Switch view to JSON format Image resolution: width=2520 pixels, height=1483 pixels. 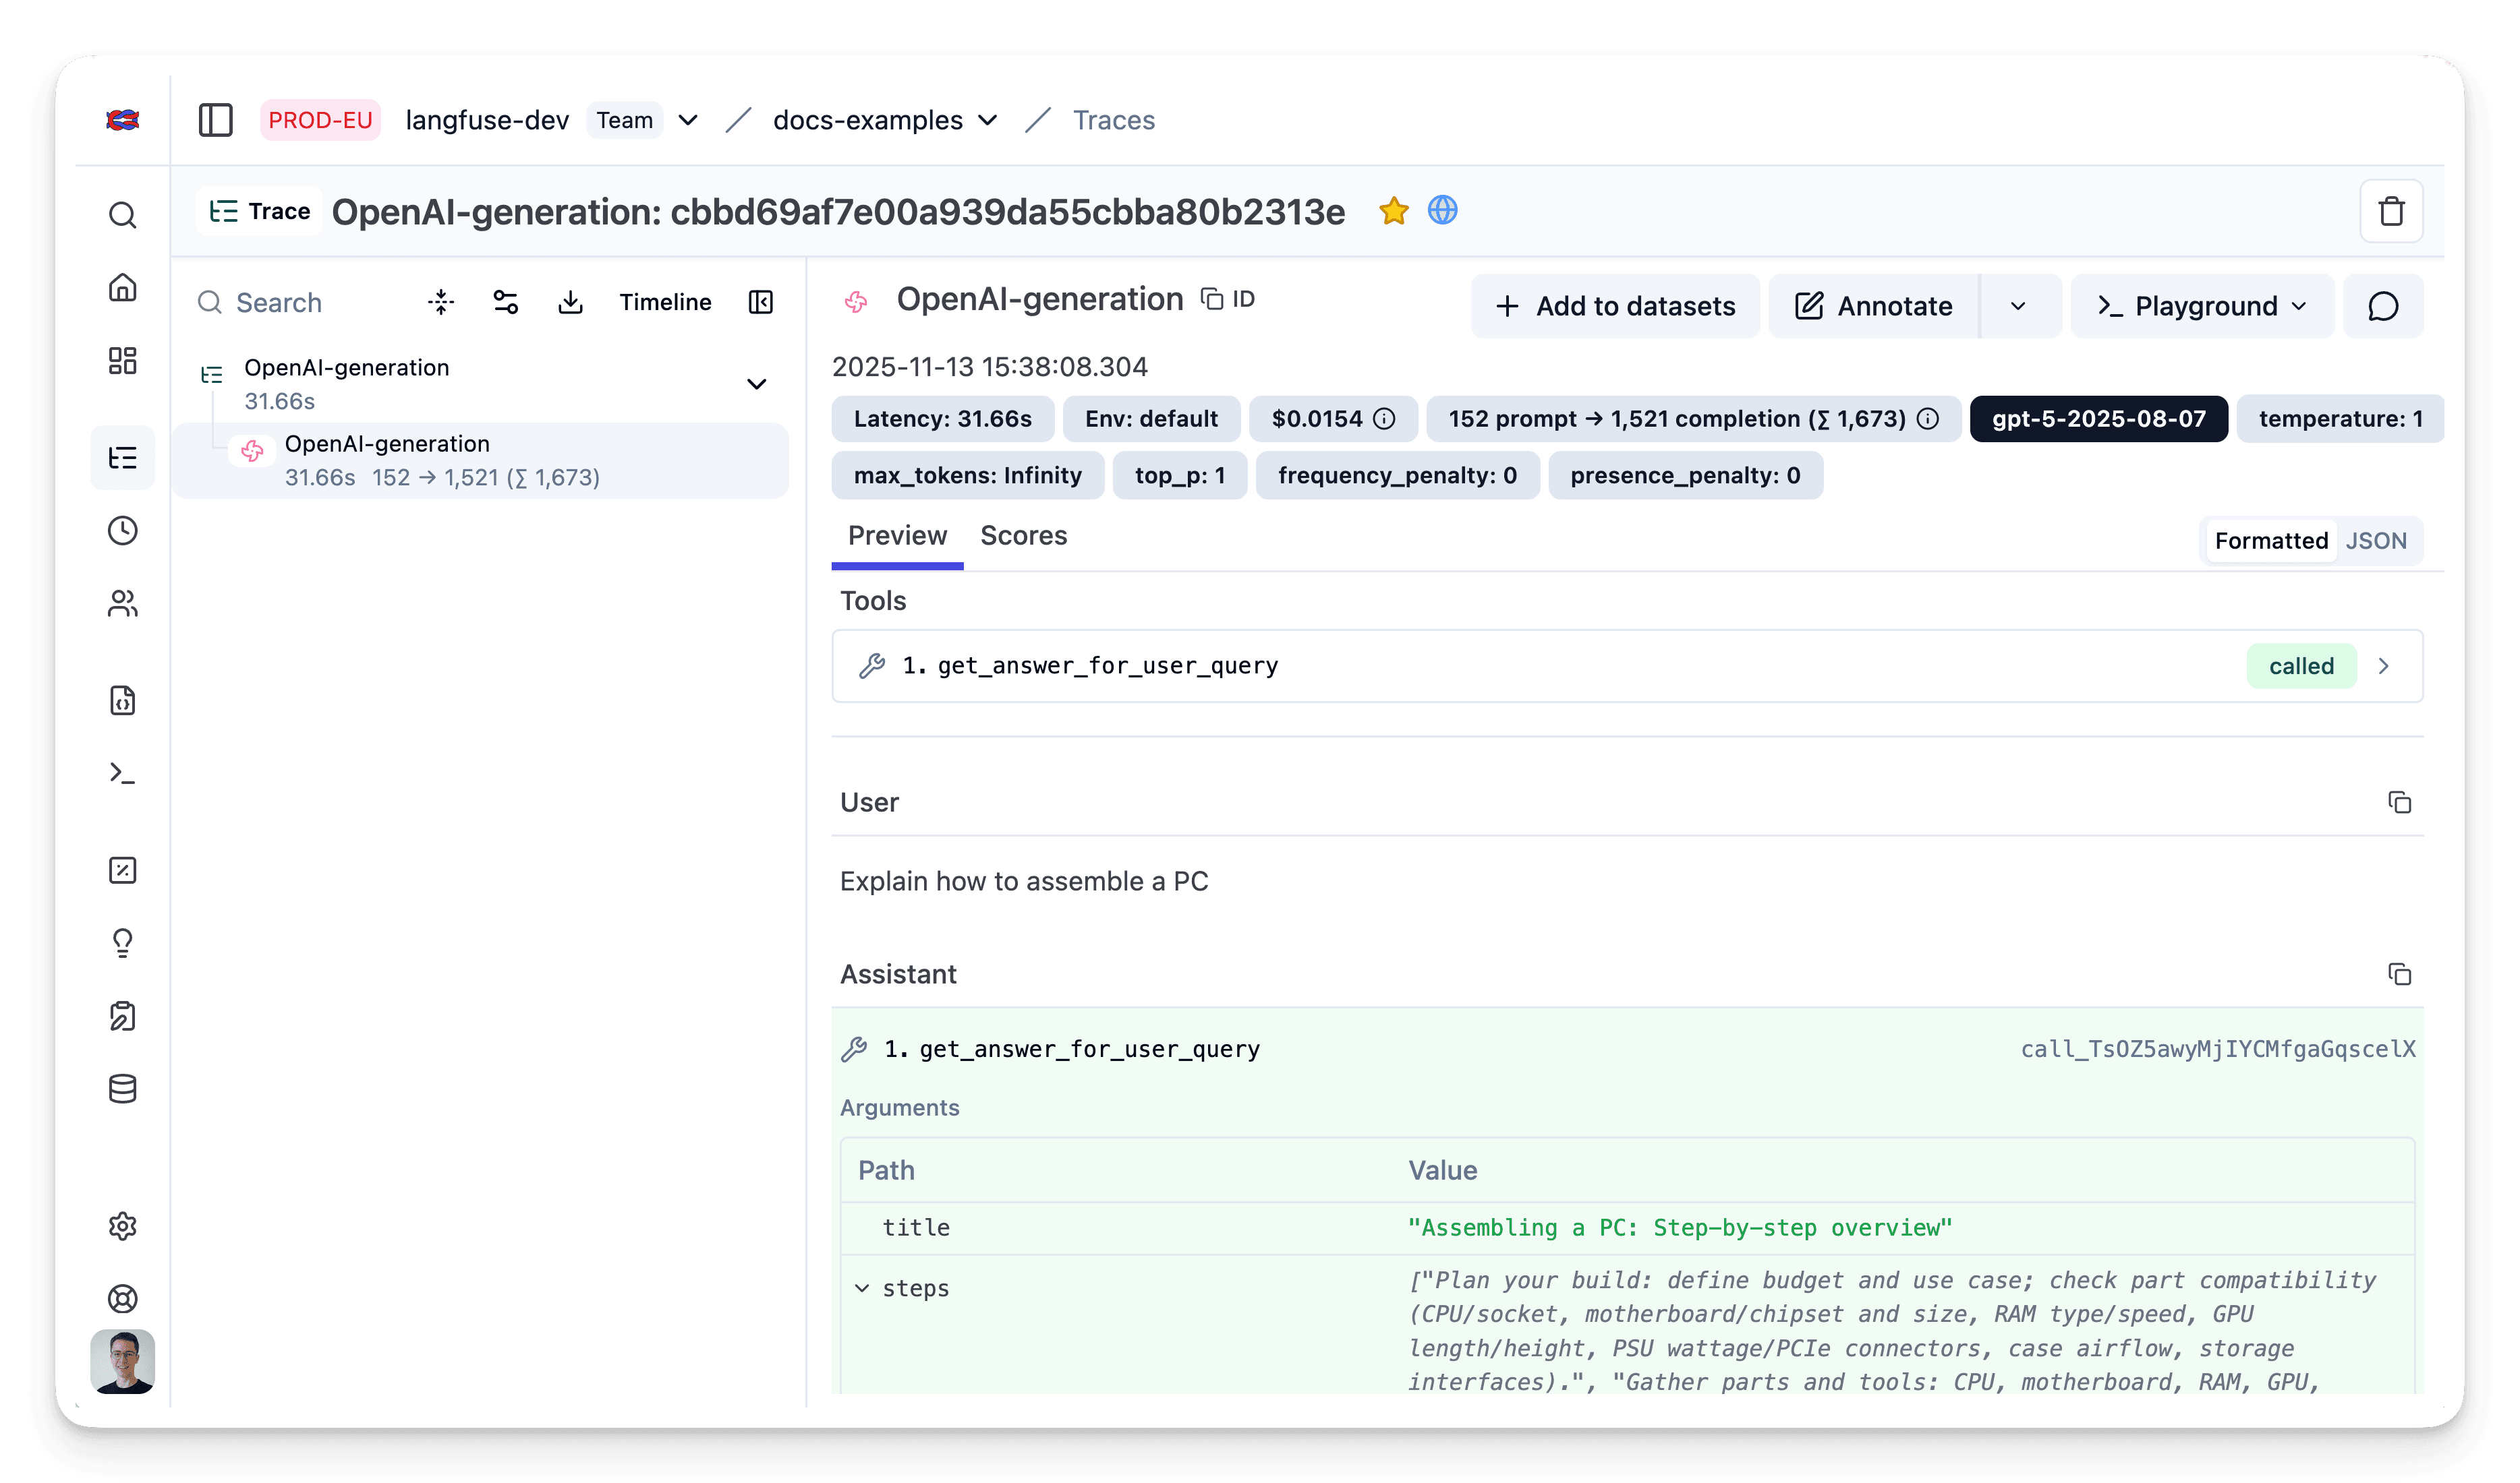2375,541
